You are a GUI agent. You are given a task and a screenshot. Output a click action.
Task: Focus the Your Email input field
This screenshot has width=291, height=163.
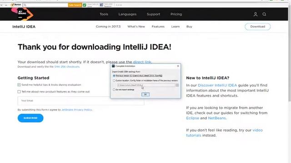tap(81, 101)
